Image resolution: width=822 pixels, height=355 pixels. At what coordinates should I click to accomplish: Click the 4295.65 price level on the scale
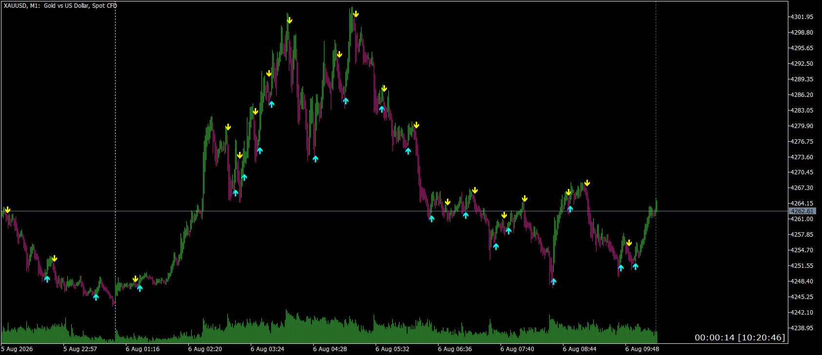pyautogui.click(x=802, y=48)
